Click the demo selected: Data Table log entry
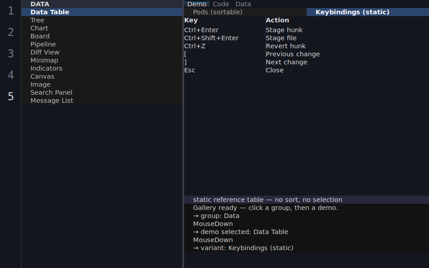This screenshot has height=268, width=429. pos(307,232)
